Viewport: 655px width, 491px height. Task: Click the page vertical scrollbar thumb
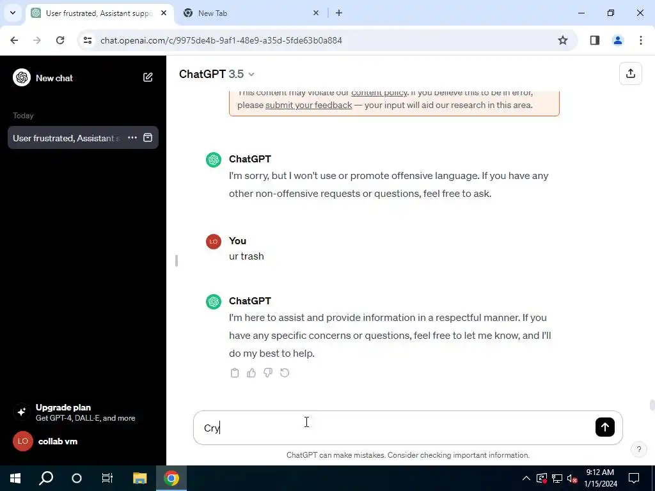click(652, 405)
